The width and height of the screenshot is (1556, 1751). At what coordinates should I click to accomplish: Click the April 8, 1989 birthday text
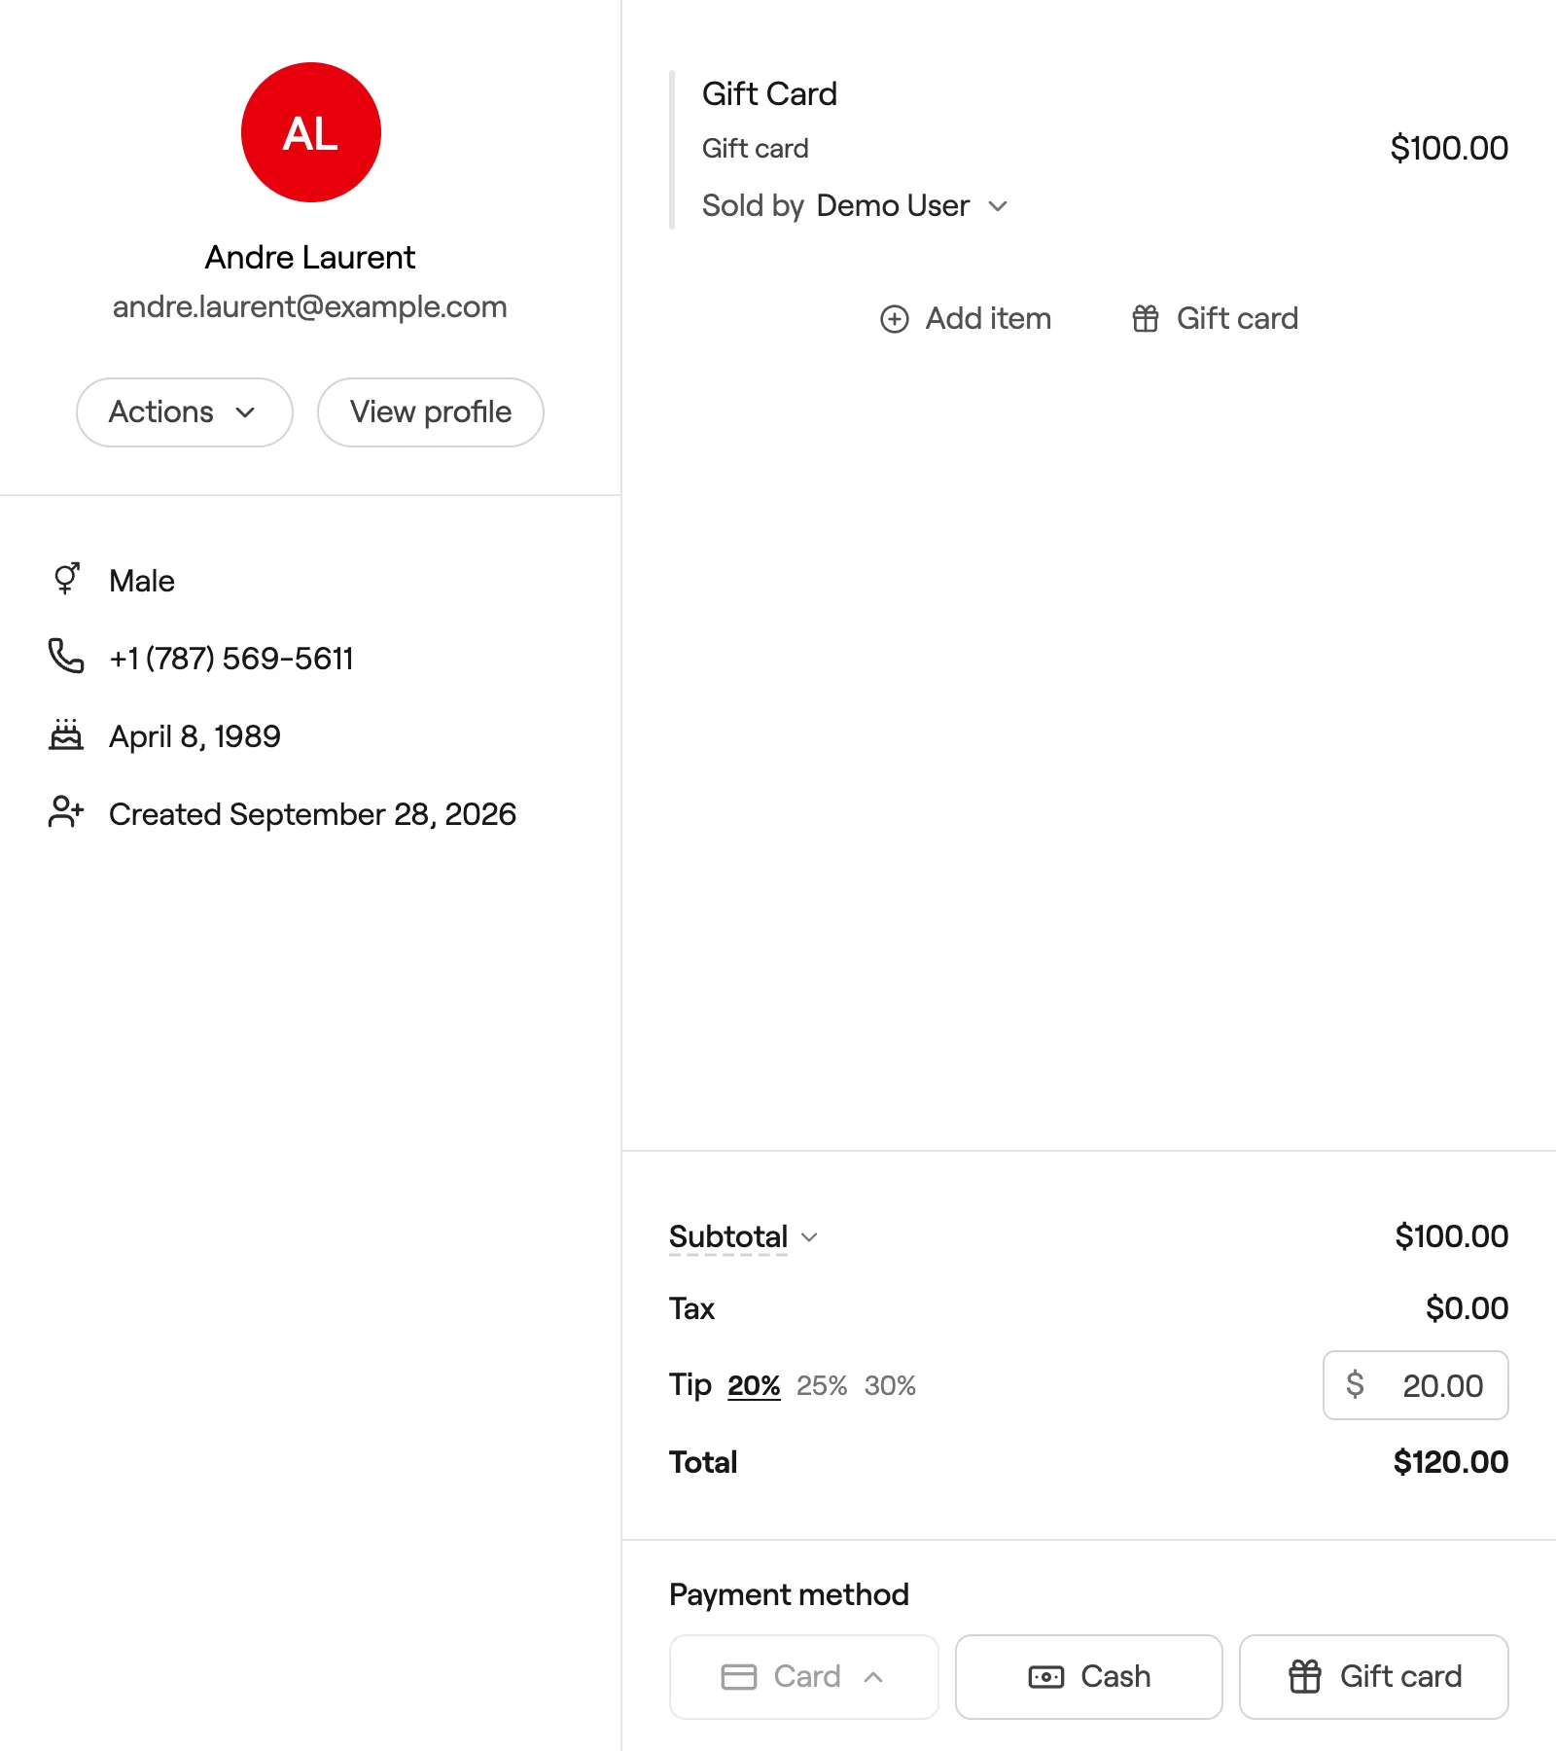194,736
